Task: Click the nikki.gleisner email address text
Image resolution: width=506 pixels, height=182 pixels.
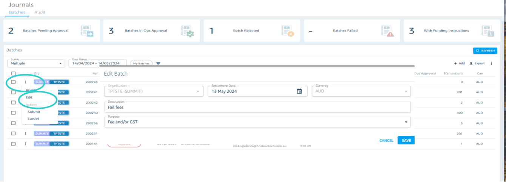Action: 260,146
